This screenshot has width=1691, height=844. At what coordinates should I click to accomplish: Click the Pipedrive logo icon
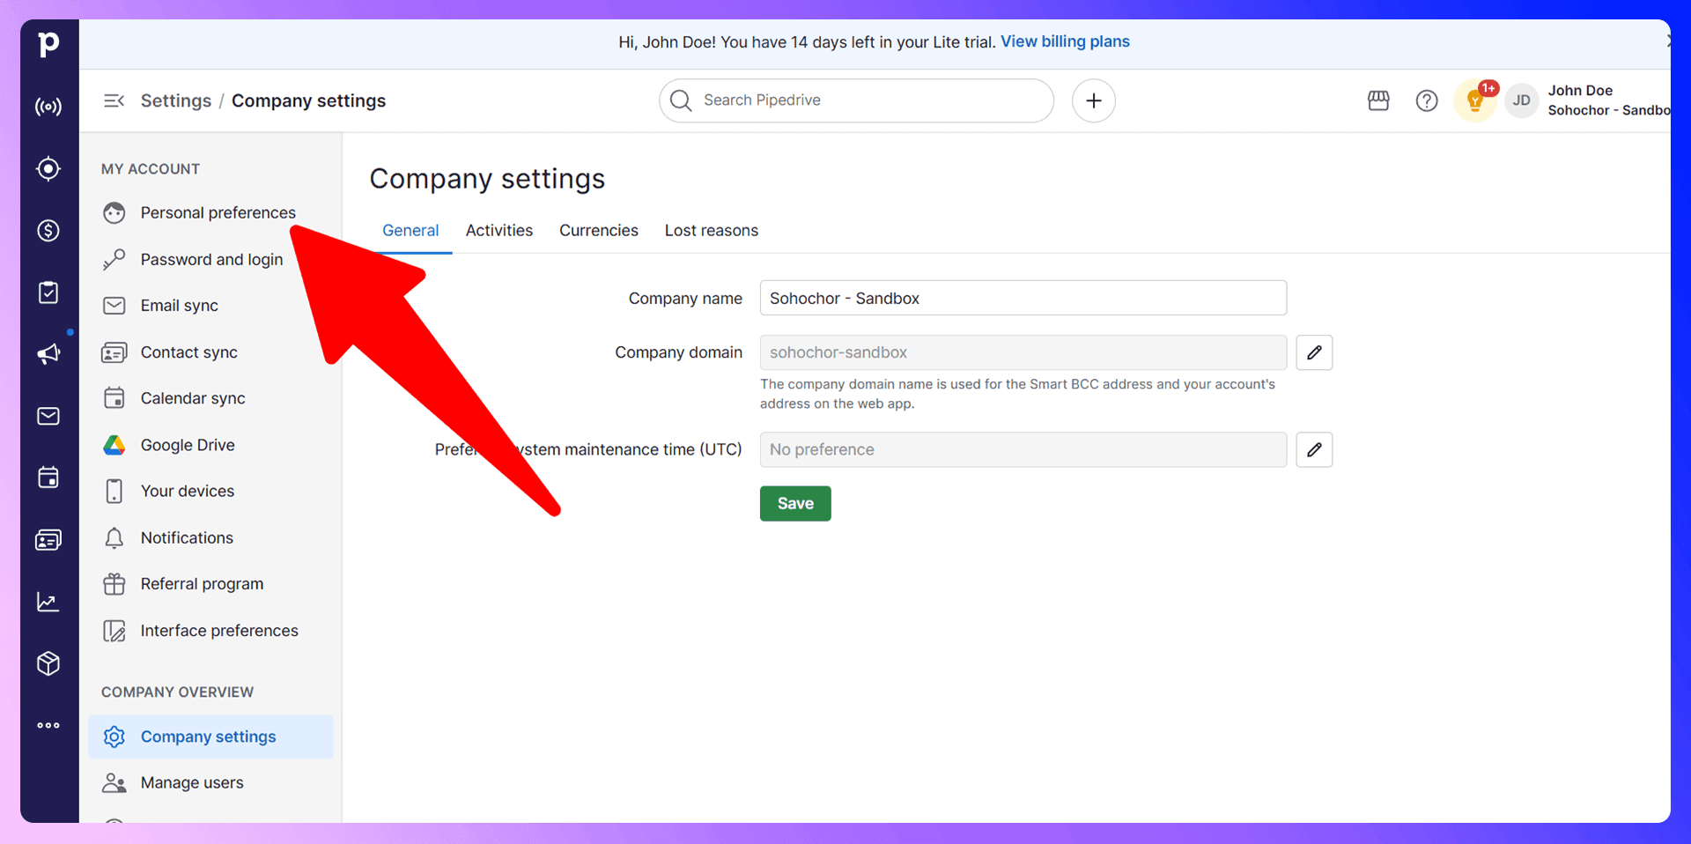click(x=49, y=43)
